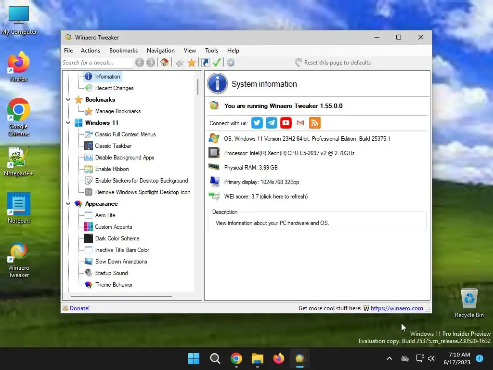Viewport: 493px width, 370px height.
Task: Click the Enable Ribbon icon in tree
Action: tap(89, 169)
